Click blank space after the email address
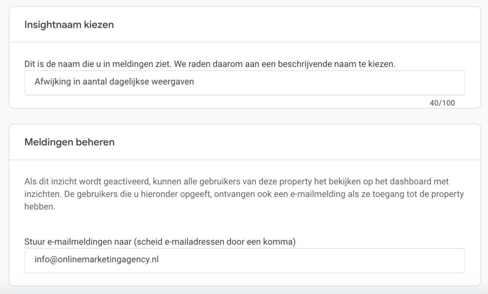488x294 pixels. pos(311,261)
